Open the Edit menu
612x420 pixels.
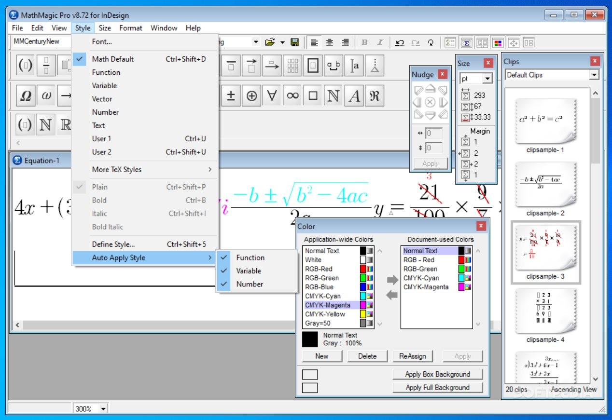[x=37, y=28]
